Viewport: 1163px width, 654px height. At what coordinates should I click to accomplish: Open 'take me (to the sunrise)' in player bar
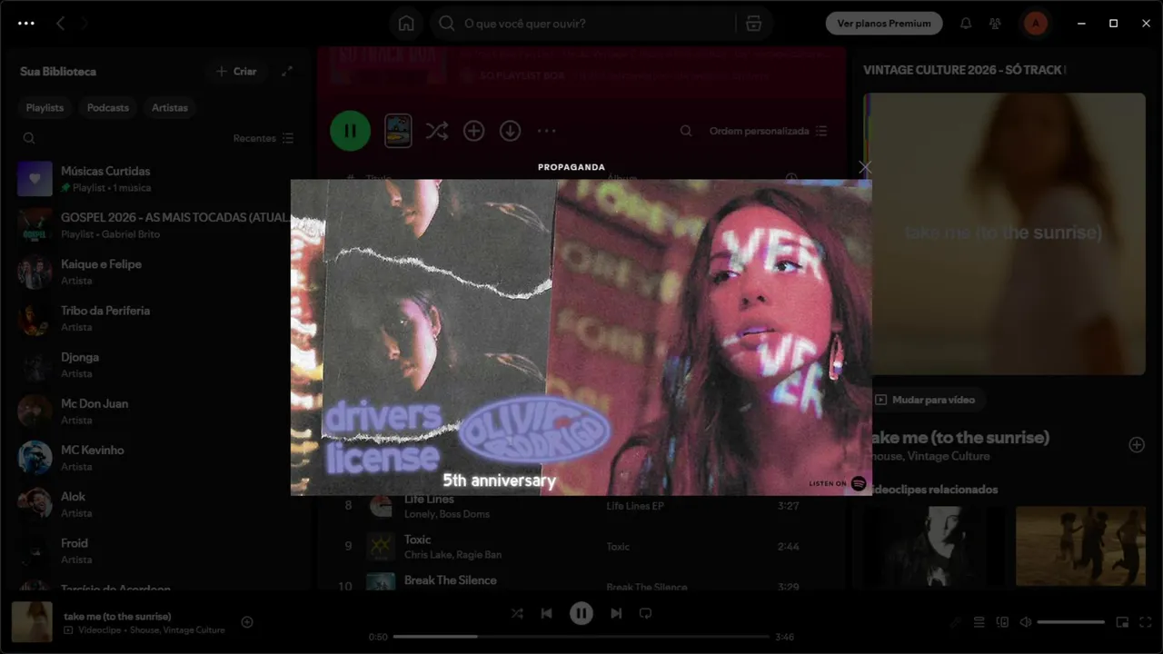[x=117, y=616]
